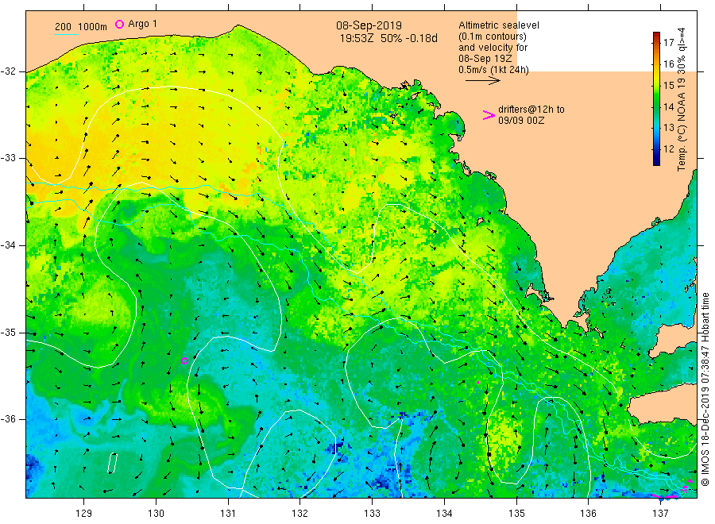Click the '19:53Z 50% -0.18d' text
This screenshot has height=524, width=715.
[388, 39]
